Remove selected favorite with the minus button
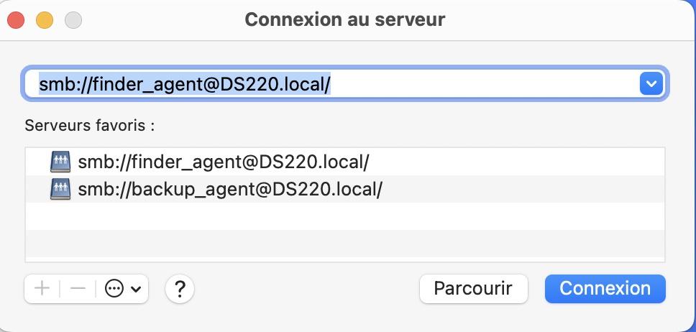 tap(78, 289)
